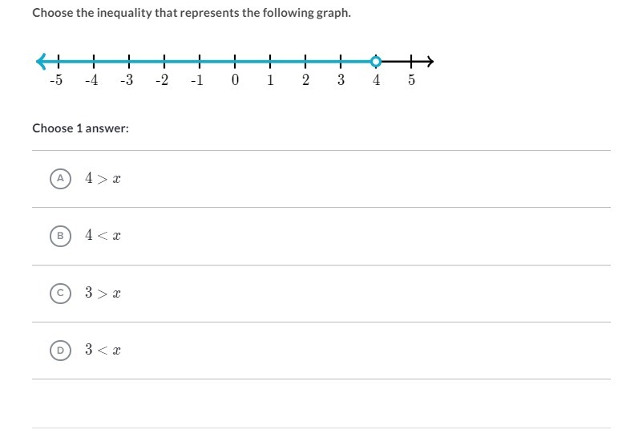Click the open circle on the number line

pos(375,61)
